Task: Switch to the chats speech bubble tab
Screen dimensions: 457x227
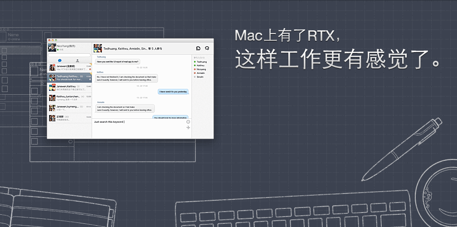Action: point(60,60)
